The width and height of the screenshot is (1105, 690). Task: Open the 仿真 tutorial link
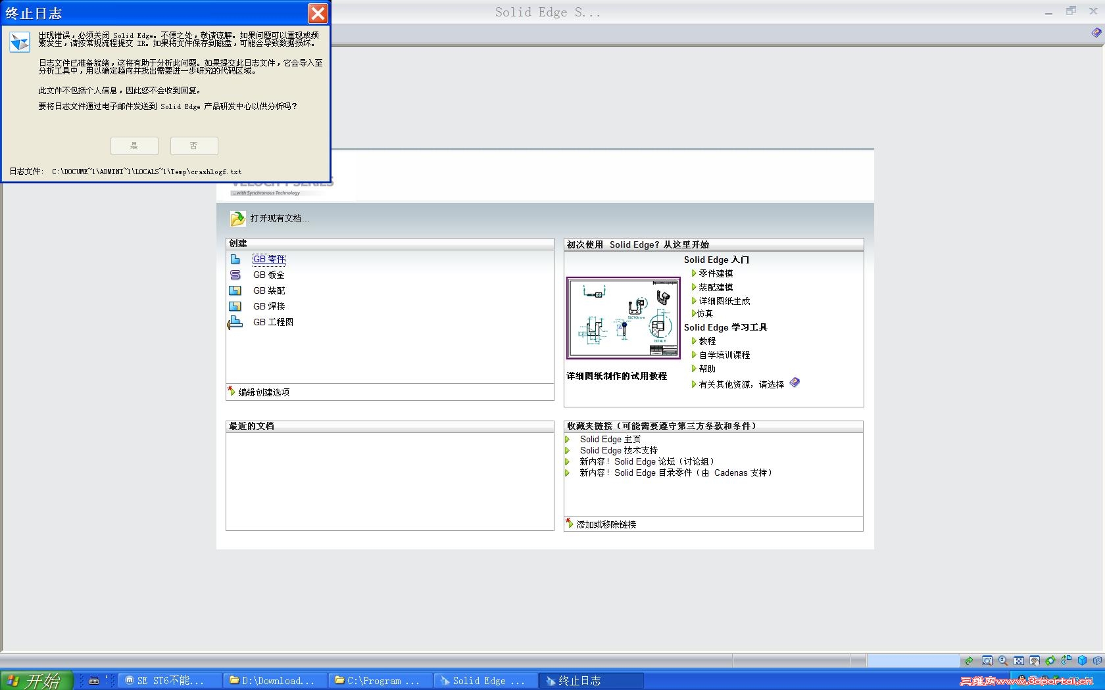(704, 313)
